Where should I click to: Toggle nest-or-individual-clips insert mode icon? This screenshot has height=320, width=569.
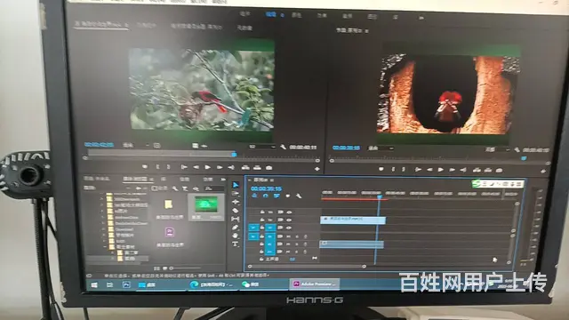pyautogui.click(x=254, y=196)
